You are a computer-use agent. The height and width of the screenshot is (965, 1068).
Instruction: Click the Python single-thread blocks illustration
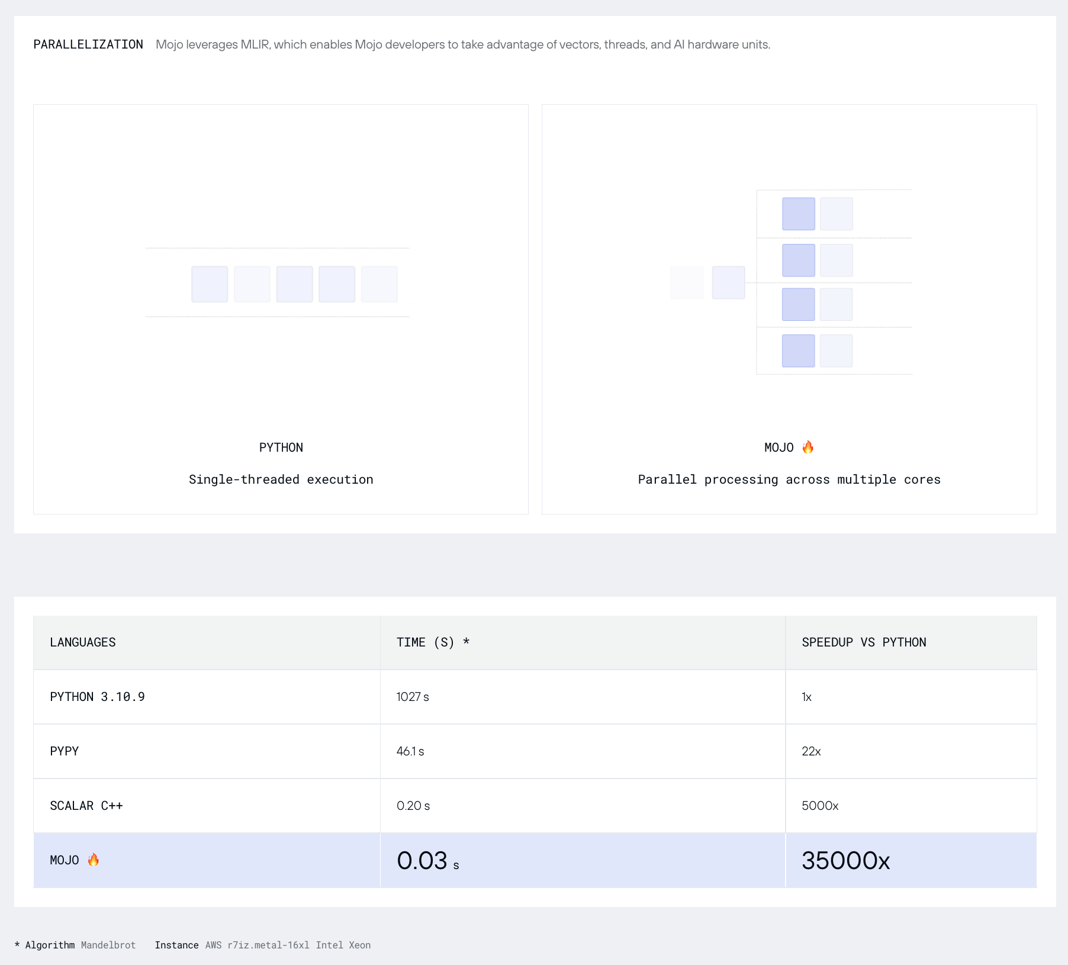[278, 283]
